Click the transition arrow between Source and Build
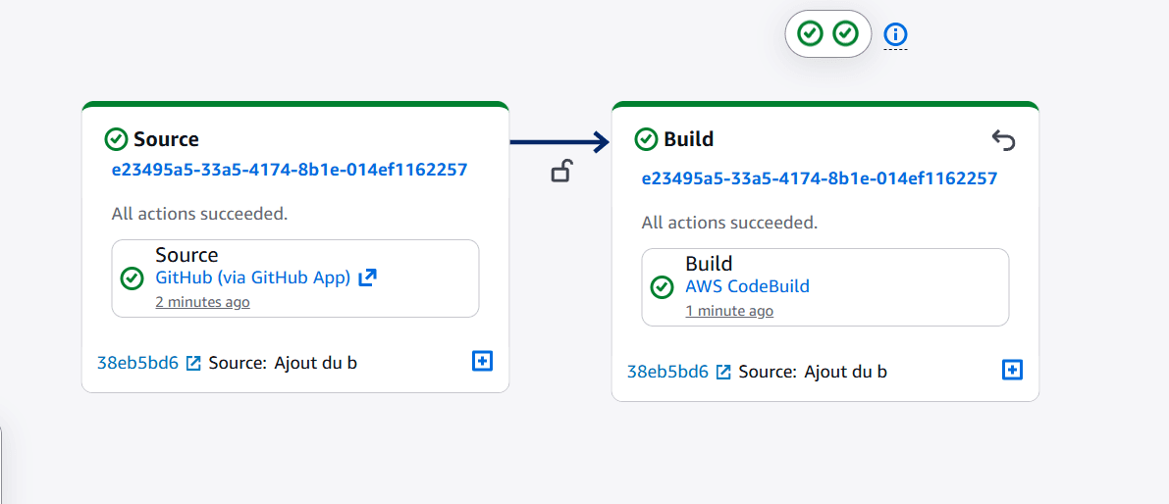Image resolution: width=1169 pixels, height=504 pixels. pos(559,143)
